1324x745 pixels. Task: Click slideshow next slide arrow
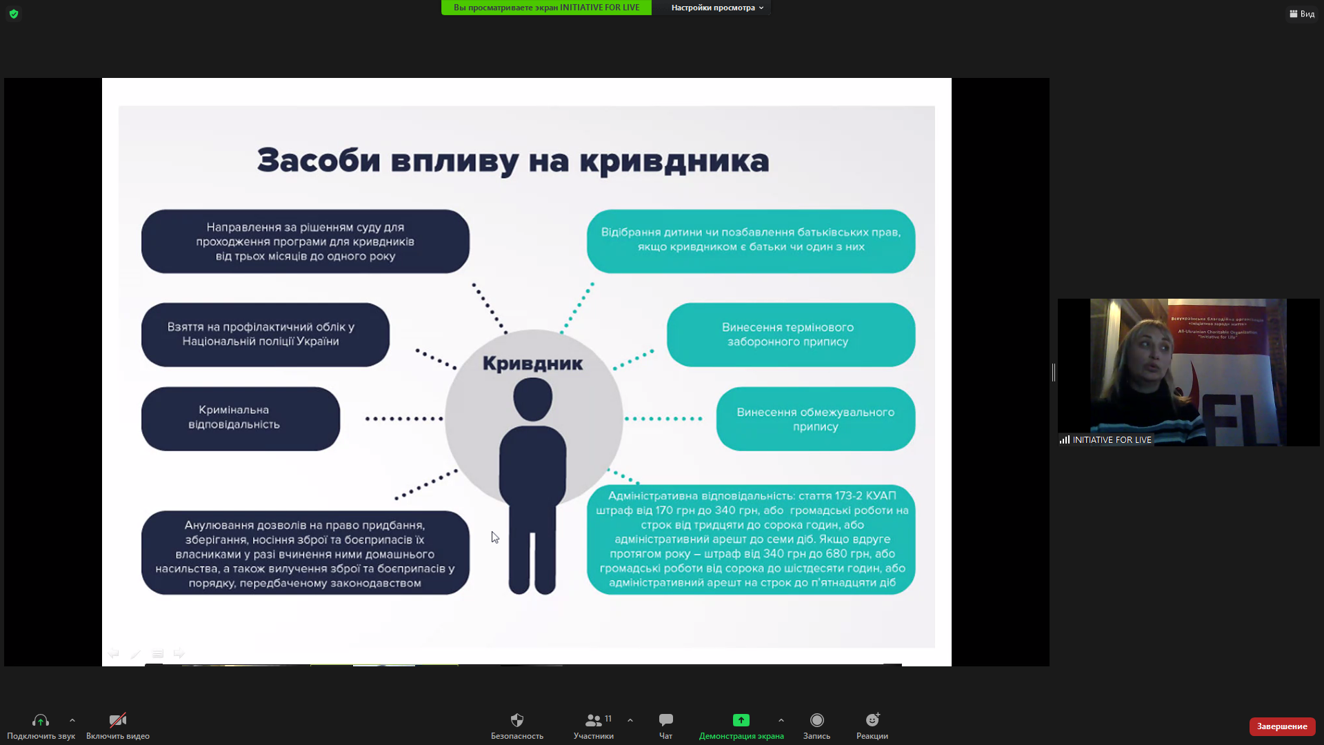[179, 653]
